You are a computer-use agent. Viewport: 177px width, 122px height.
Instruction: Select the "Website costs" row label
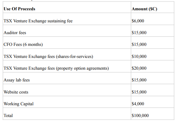pos(16,92)
